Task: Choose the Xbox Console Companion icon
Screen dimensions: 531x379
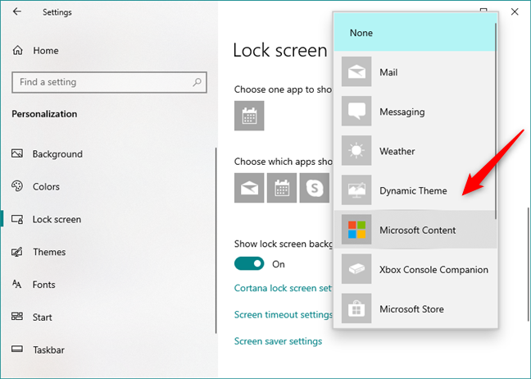Action: (356, 269)
